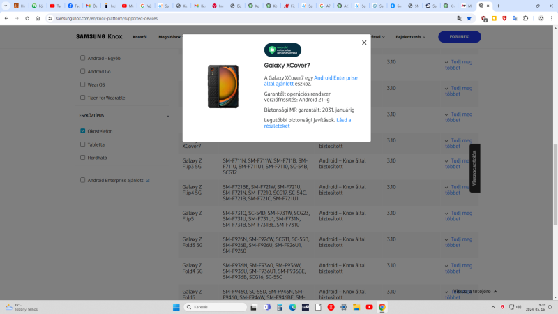
Task: Open File Explorer from taskbar
Action: [356, 307]
